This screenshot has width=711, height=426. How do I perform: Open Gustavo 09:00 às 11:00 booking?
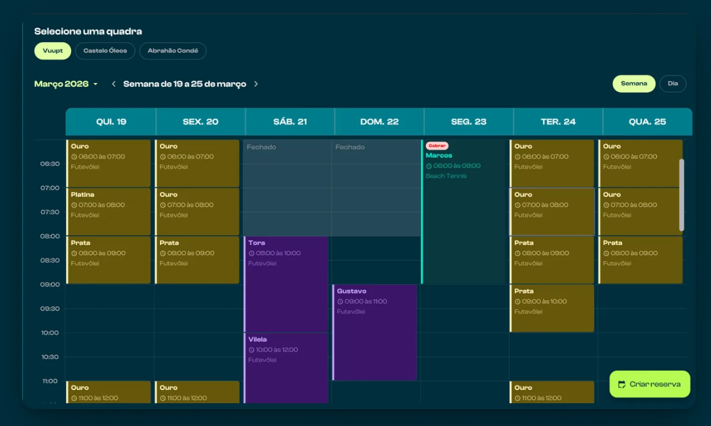[x=375, y=332]
